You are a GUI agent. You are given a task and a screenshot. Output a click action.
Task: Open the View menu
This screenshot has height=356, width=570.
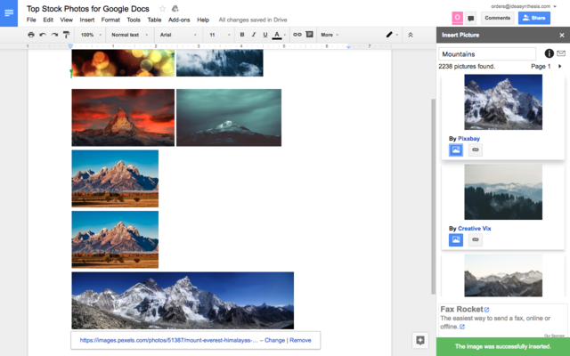(66, 20)
